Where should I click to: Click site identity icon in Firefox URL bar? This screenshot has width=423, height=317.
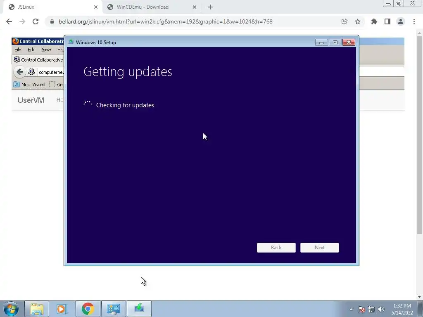31,72
